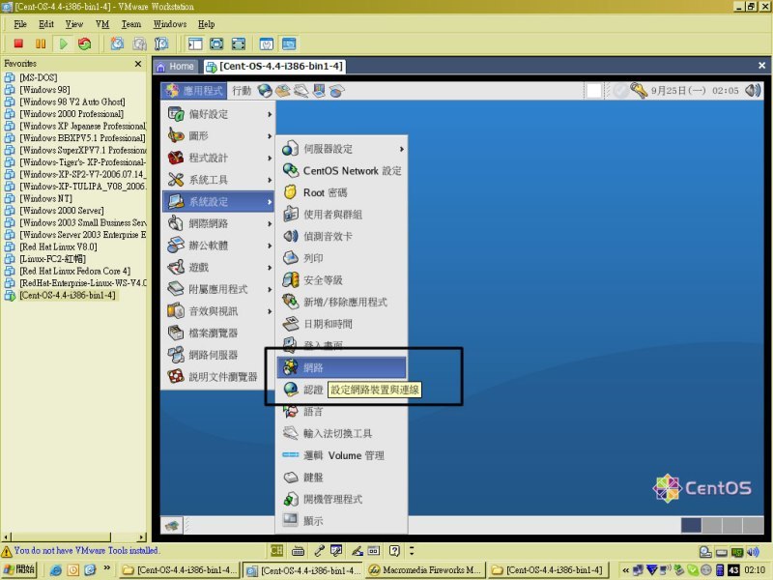Click the keys authentication icon in GNOME panel
This screenshot has width=773, height=580.
(639, 91)
